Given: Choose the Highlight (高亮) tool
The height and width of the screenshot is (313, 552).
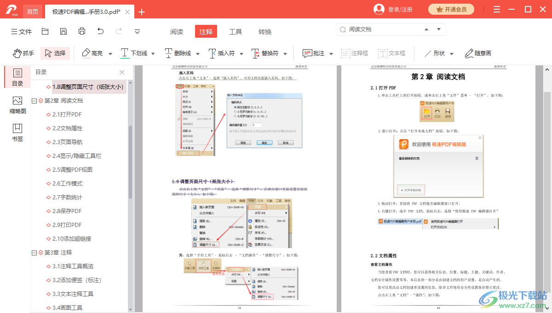Looking at the screenshot, I should [92, 53].
